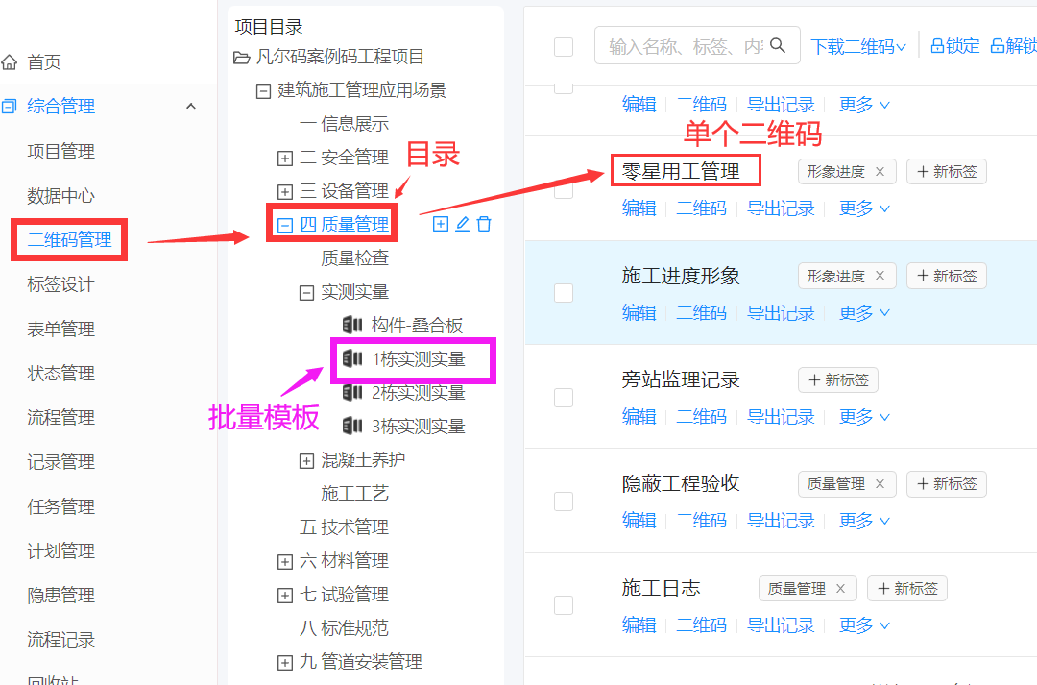
Task: Open 数据中心 sidebar item
Action: point(60,195)
